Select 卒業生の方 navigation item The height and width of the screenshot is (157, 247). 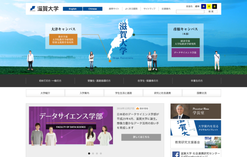click(x=197, y=81)
